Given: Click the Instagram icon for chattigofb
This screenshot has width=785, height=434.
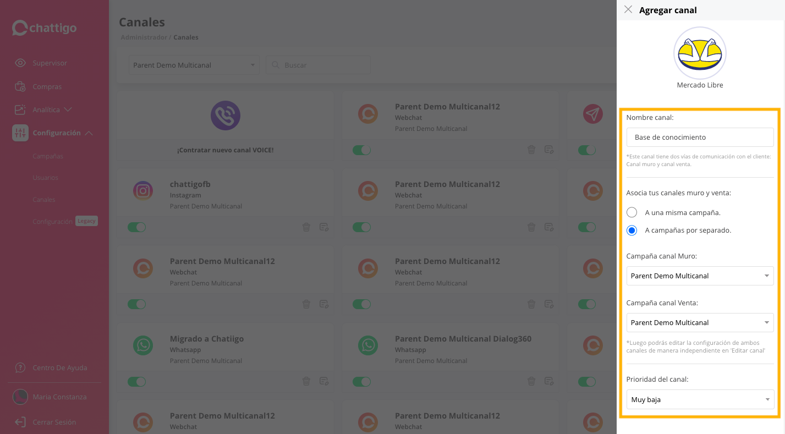Looking at the screenshot, I should click(x=143, y=191).
